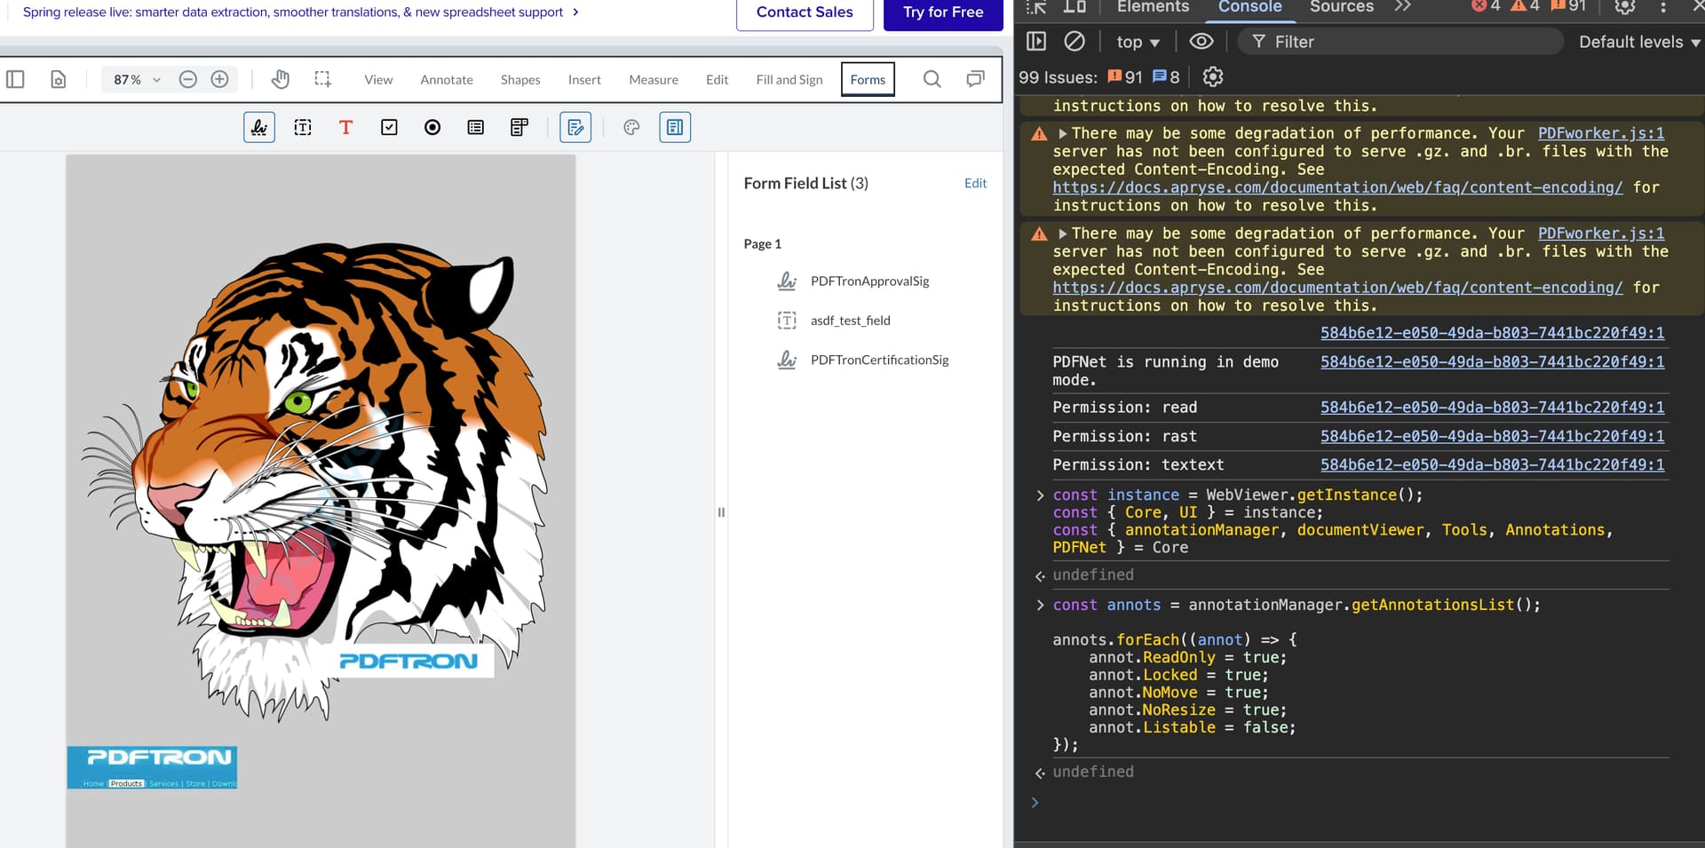Click Edit in Form Field List
Screen dimensions: 1705x848
tap(975, 183)
